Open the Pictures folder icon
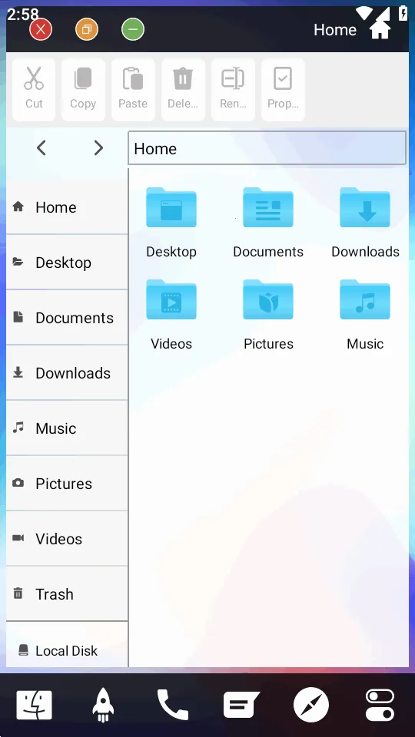This screenshot has height=737, width=415. pos(268,300)
